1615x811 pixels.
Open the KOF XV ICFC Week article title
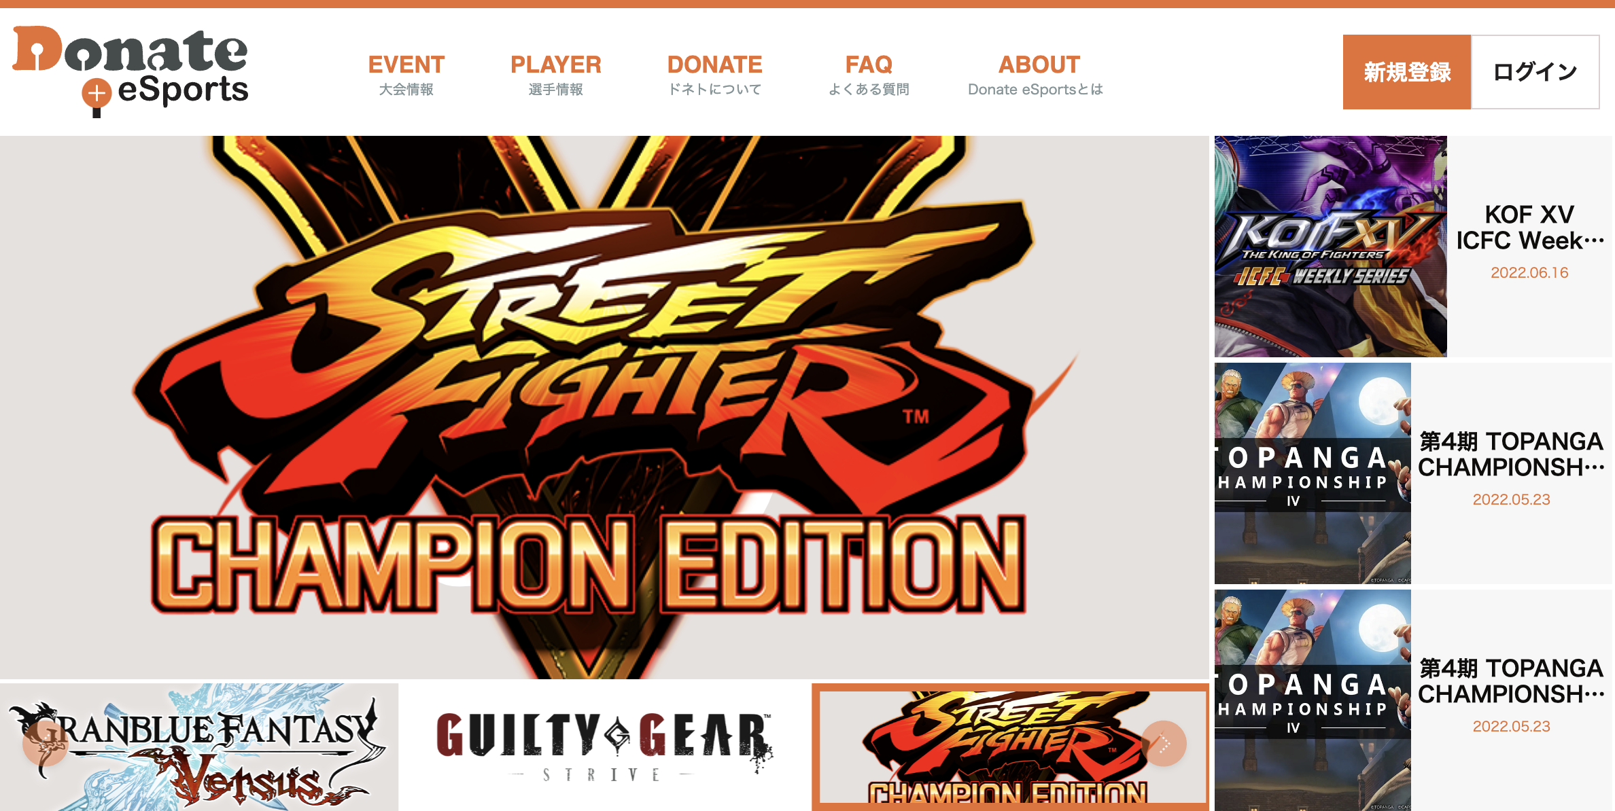1529,228
